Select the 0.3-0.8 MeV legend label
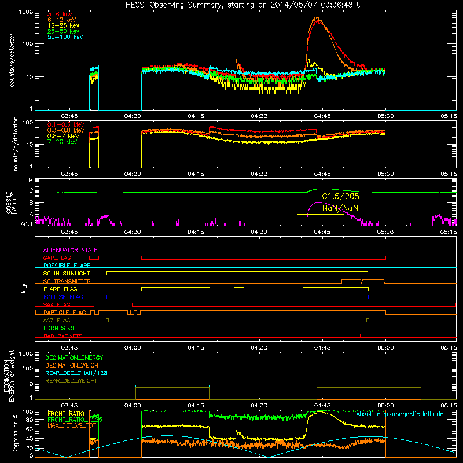Screen dimensions: 463x463 (66, 130)
